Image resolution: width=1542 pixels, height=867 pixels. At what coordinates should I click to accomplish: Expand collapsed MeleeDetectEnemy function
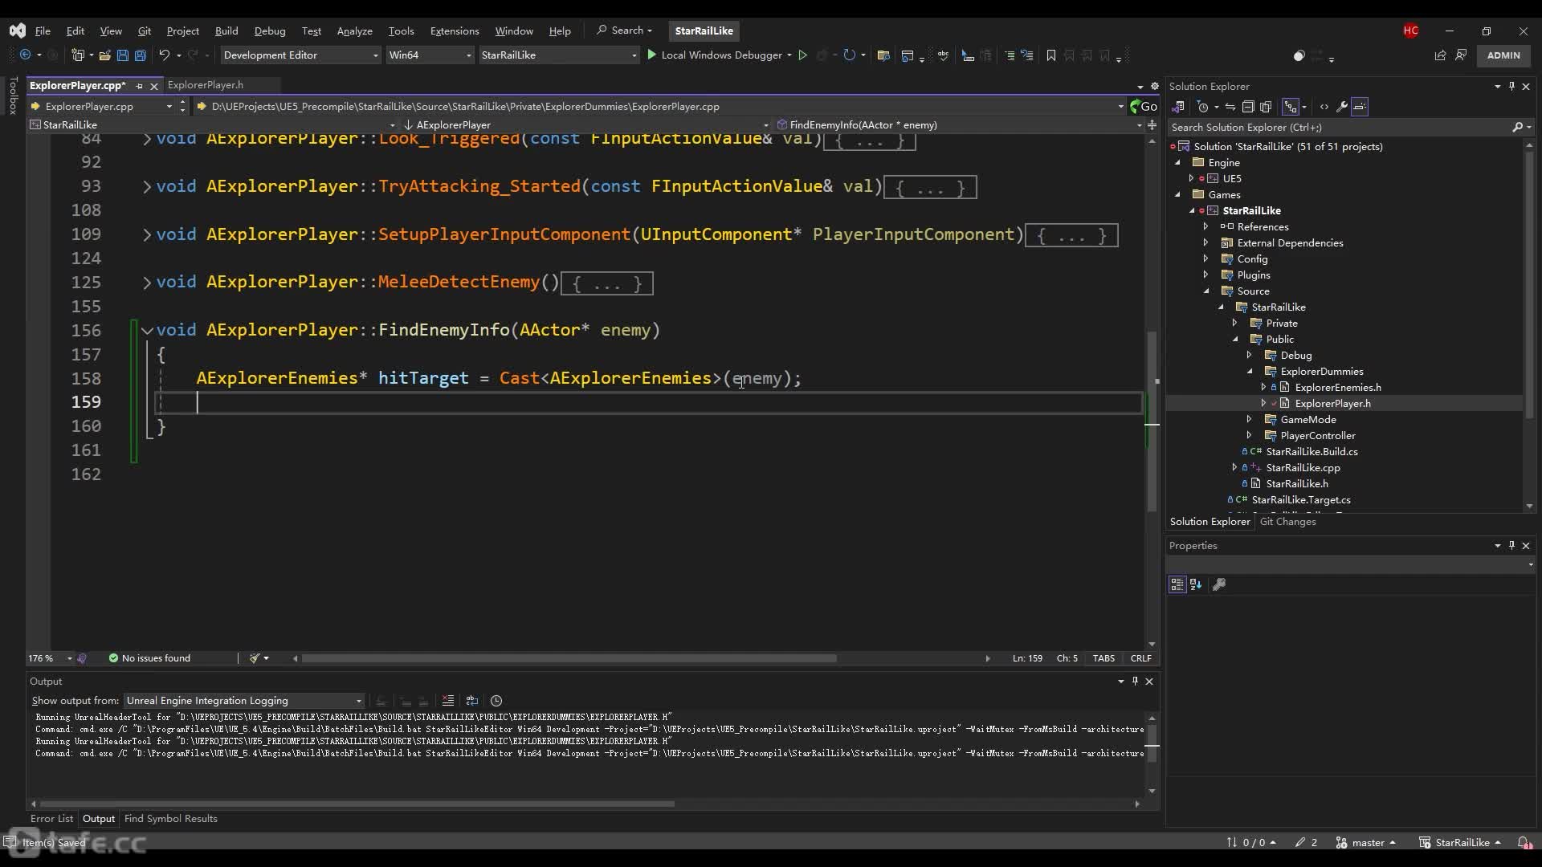click(x=146, y=283)
